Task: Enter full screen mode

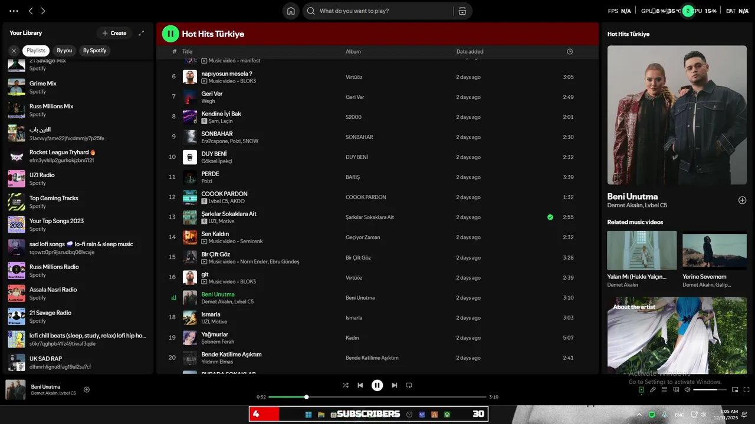Action: point(746,389)
